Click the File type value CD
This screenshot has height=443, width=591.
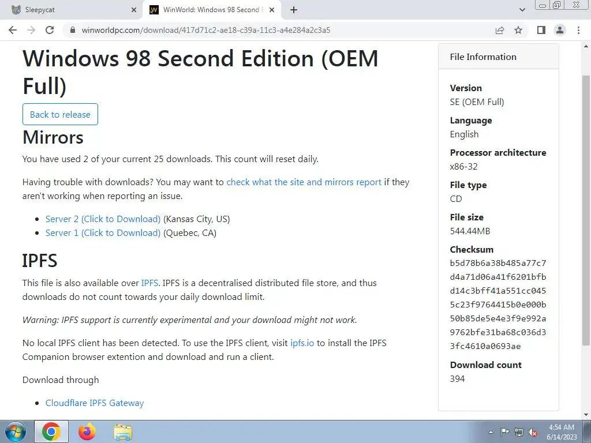click(456, 199)
